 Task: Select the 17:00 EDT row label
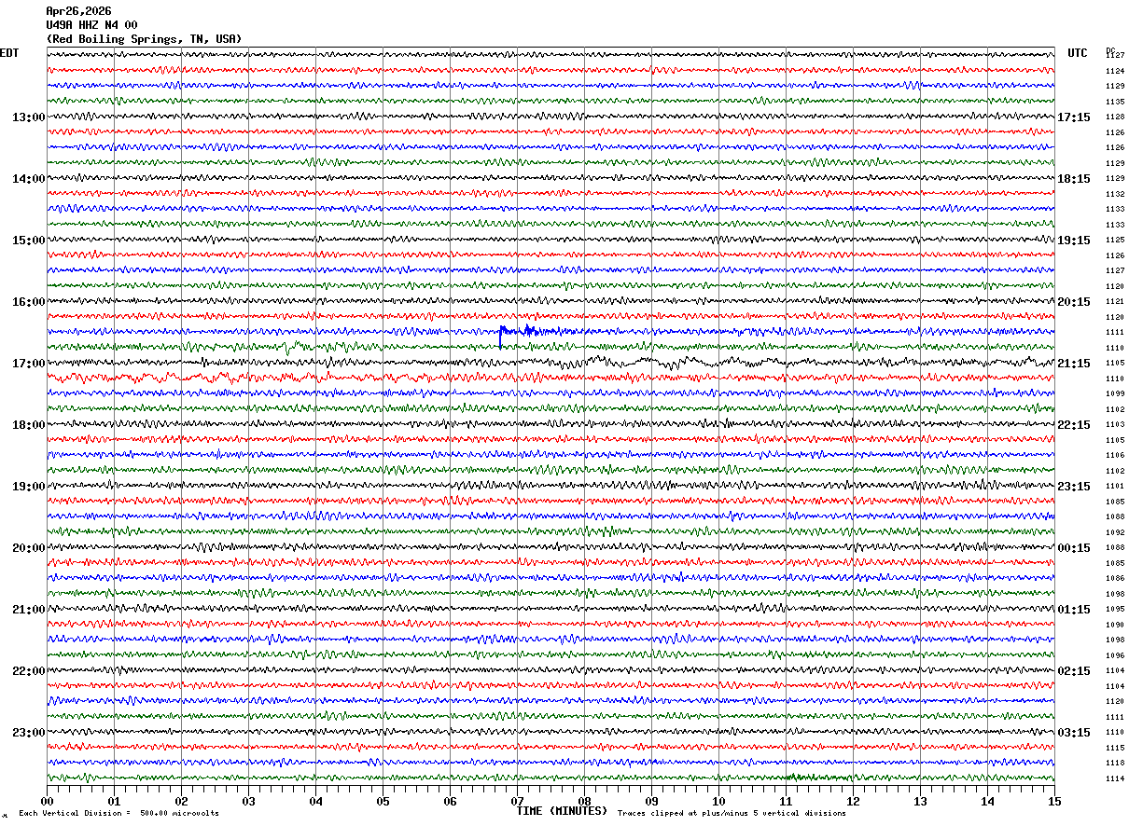click(x=29, y=364)
